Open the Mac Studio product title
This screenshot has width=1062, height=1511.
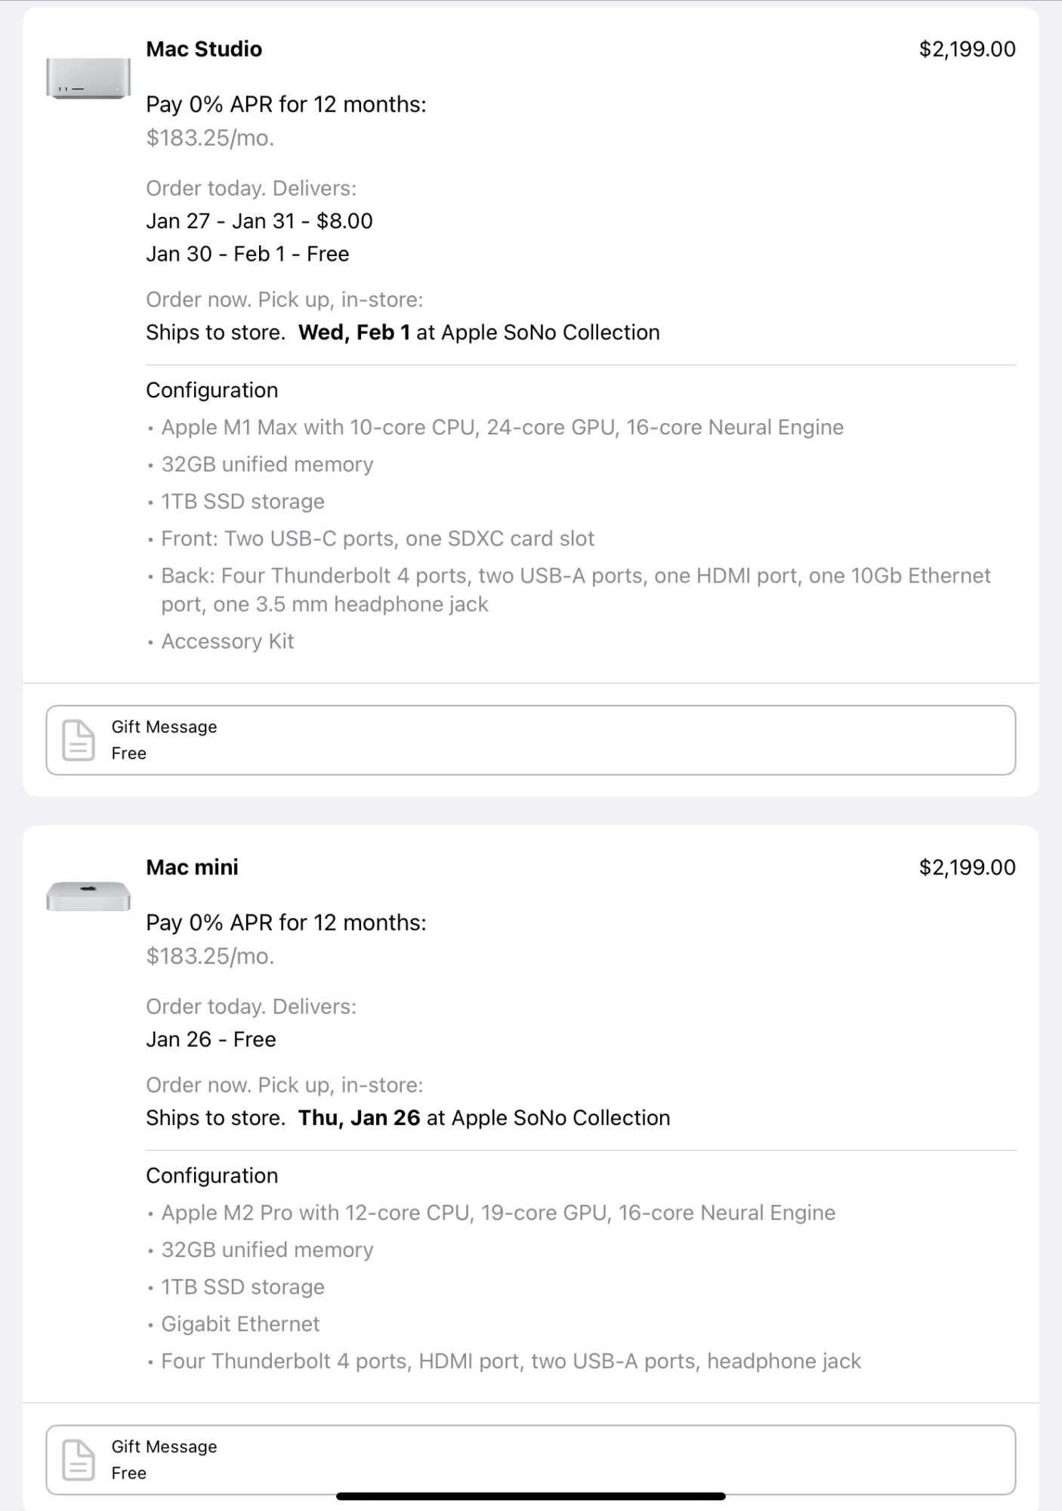pos(204,49)
